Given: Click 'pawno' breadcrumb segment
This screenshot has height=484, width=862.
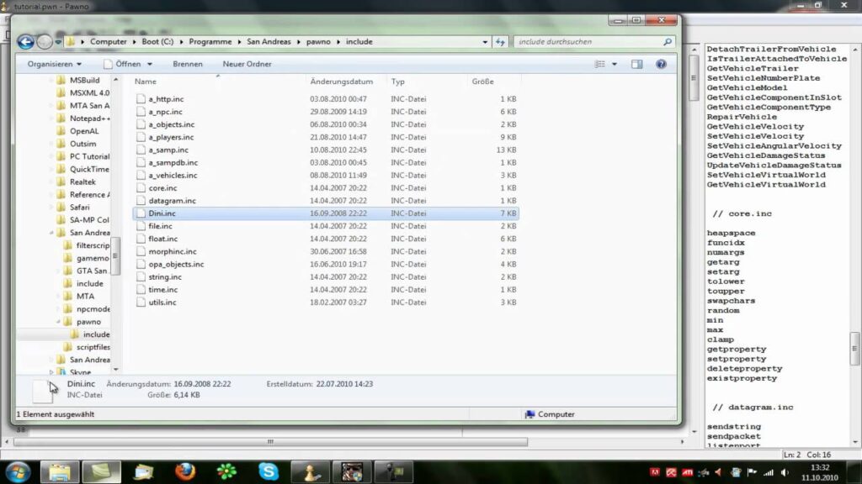Looking at the screenshot, I should (318, 42).
